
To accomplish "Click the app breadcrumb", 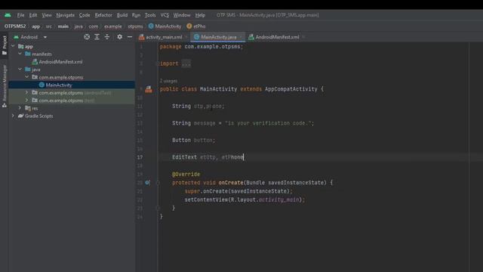I will point(36,26).
